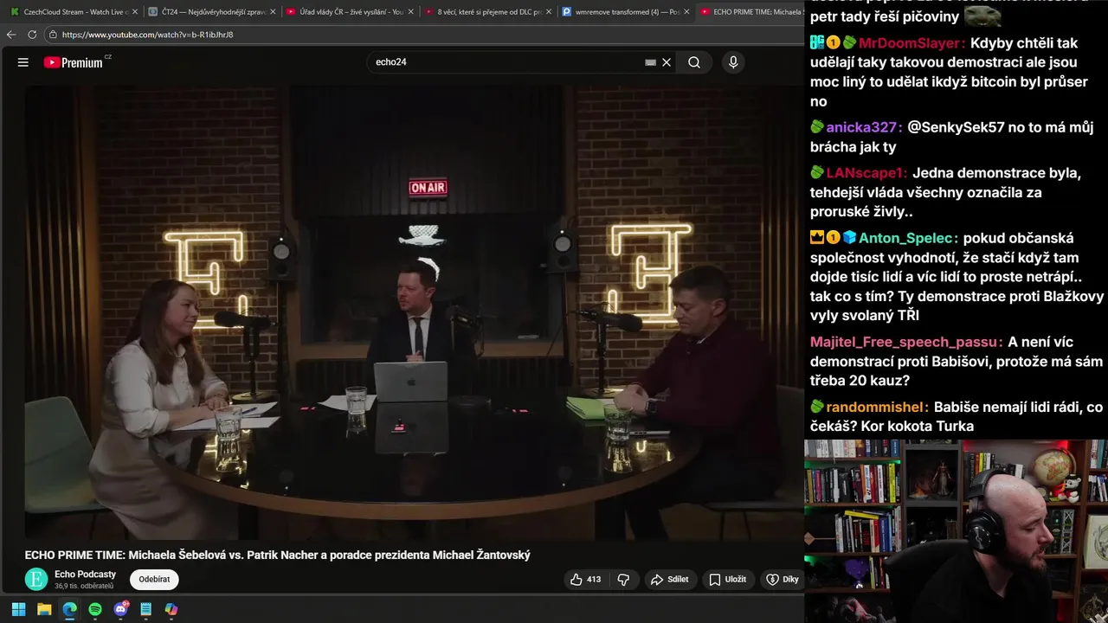Open Windows Start menu
Viewport: 1108px width, 623px height.
[x=18, y=609]
